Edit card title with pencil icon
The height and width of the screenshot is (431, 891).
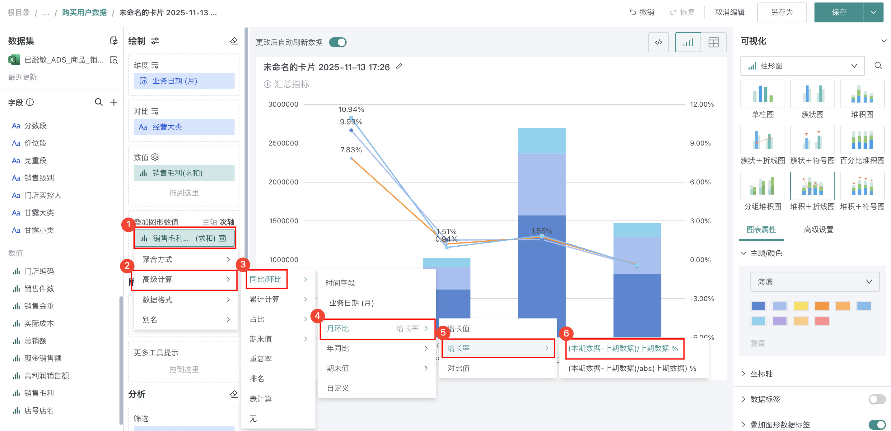(399, 67)
